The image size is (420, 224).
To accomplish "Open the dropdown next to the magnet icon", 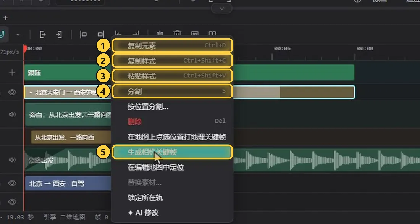I will [18, 34].
